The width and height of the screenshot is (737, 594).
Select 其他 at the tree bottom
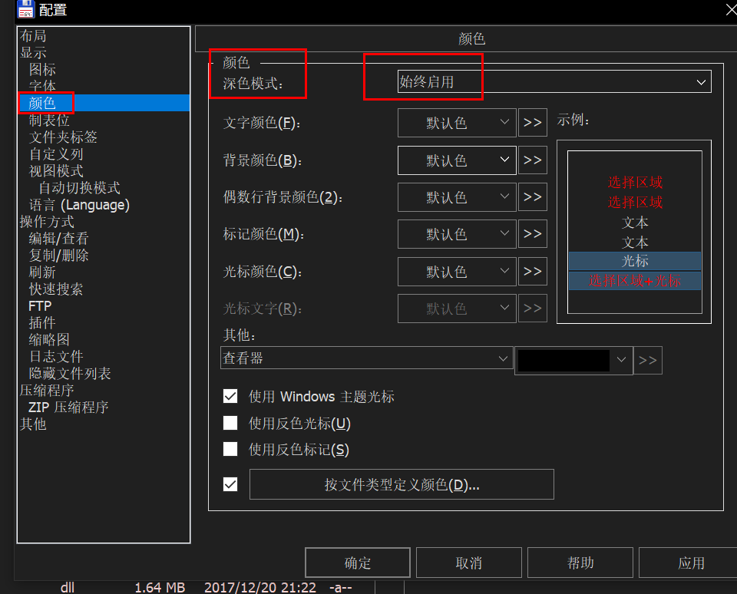[x=33, y=424]
